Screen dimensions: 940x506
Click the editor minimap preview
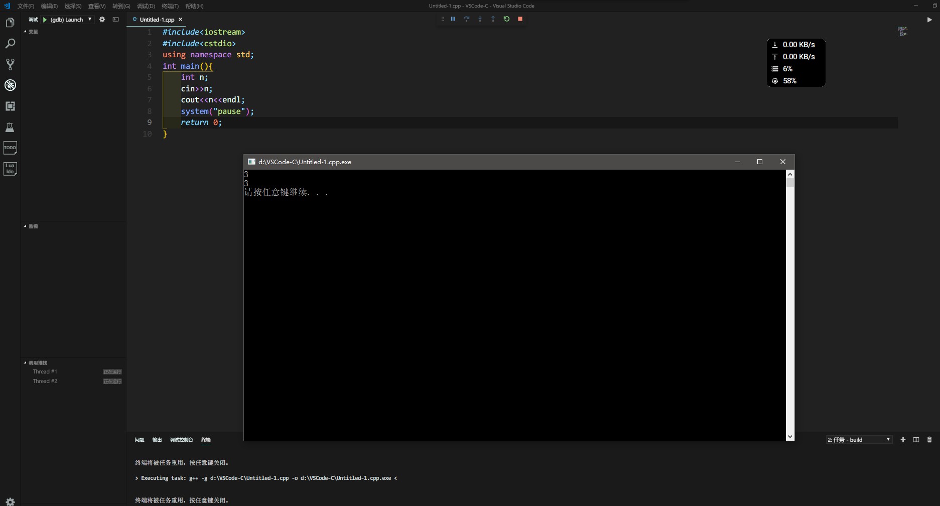(902, 32)
